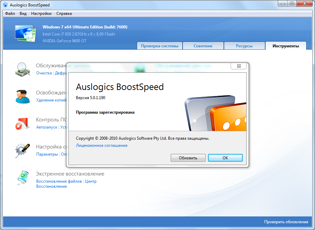The height and width of the screenshot is (230, 315).
Task: Click the NVIDIA GeForce 9600 GT text
Action: (x=64, y=41)
